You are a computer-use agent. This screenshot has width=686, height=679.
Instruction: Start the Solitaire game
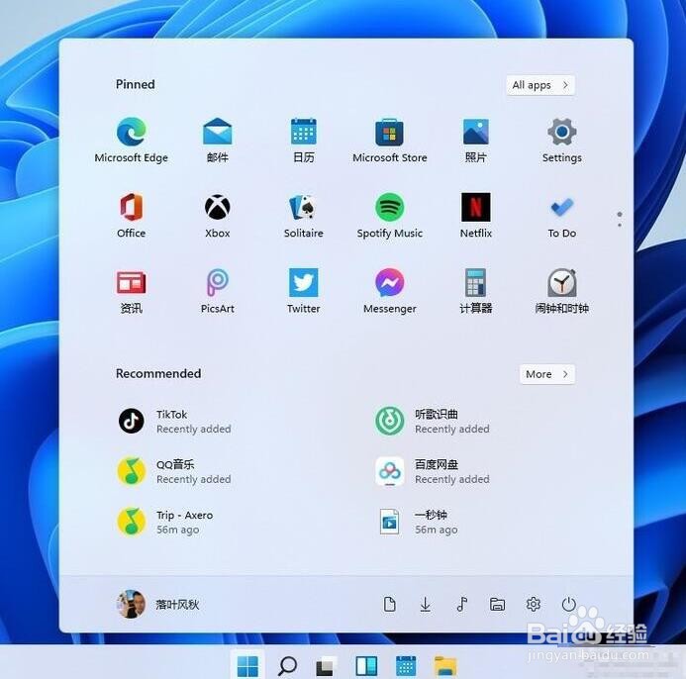[303, 215]
